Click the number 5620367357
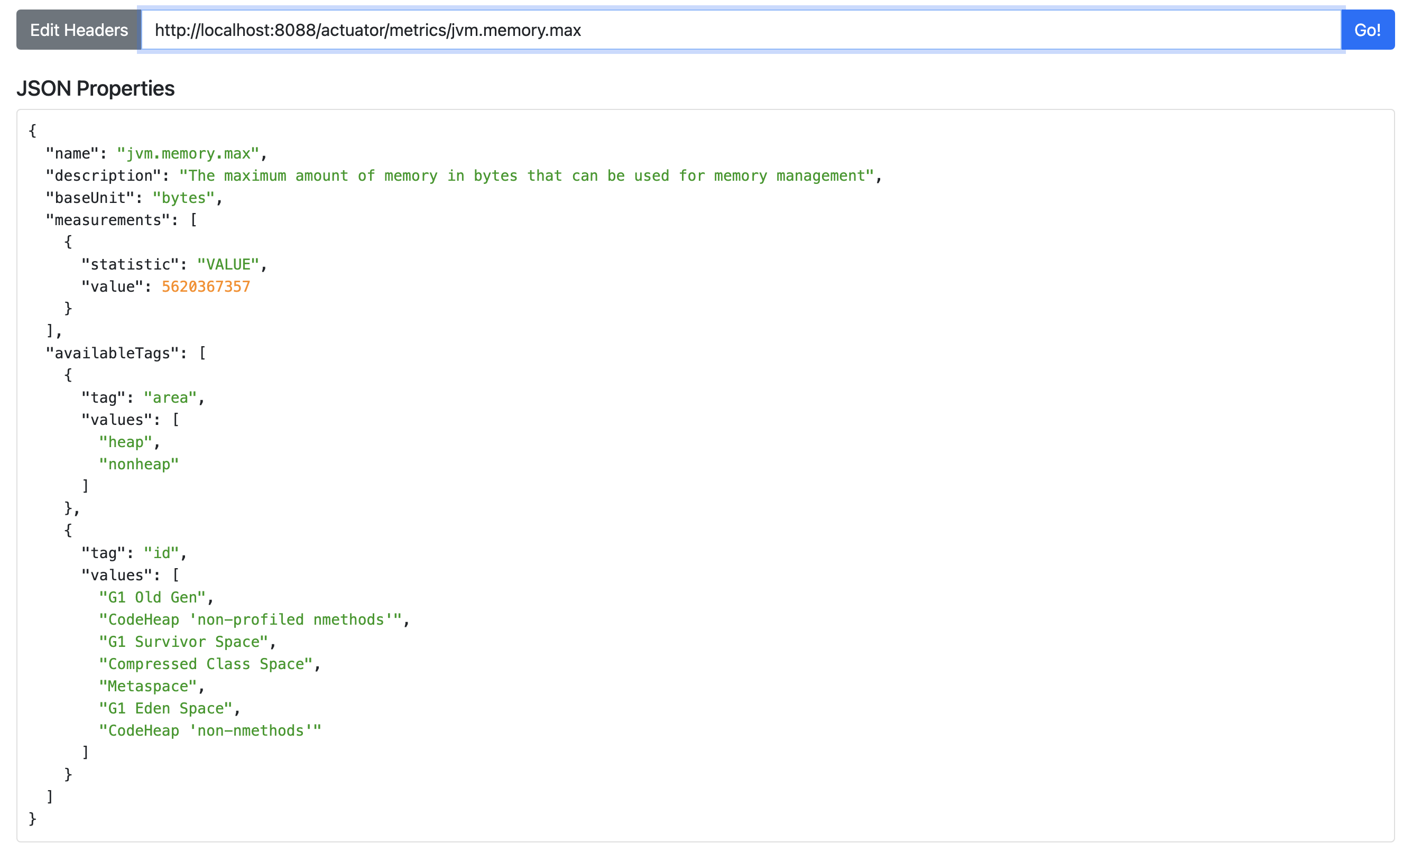This screenshot has width=1403, height=853. (206, 287)
